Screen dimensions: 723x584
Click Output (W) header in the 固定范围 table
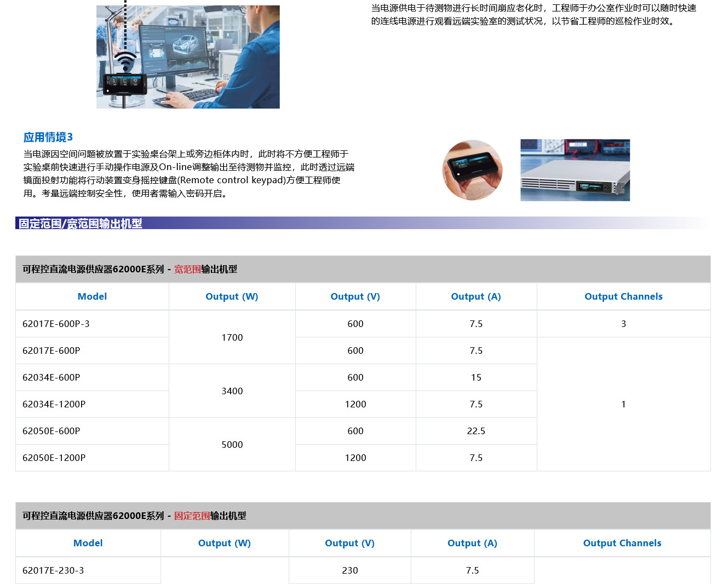(x=224, y=543)
